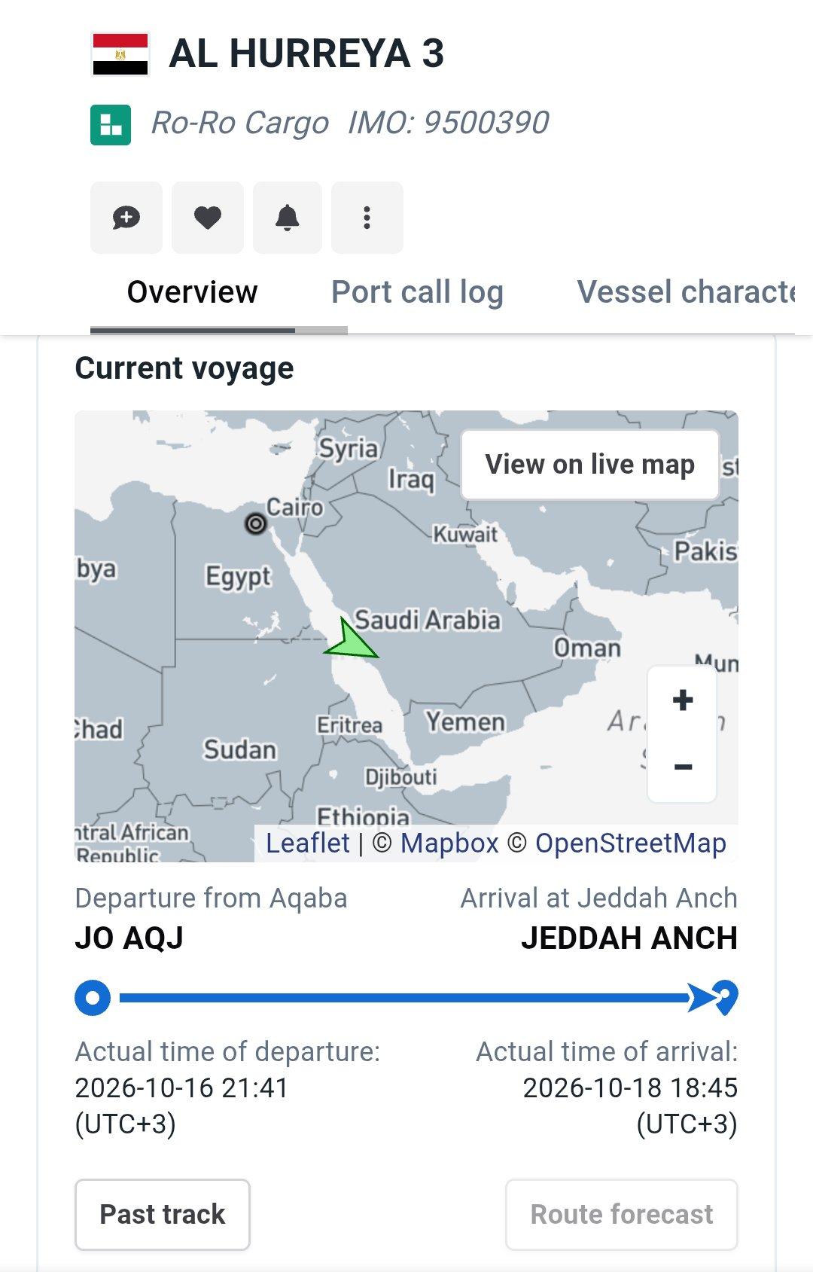
Task: Click the Cairo target marker on map
Action: tap(256, 523)
